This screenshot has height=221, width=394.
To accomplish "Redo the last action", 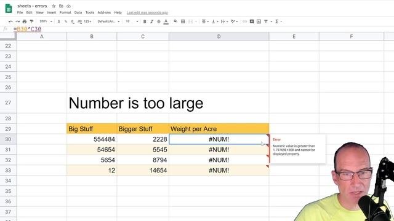I will pyautogui.click(x=17, y=21).
